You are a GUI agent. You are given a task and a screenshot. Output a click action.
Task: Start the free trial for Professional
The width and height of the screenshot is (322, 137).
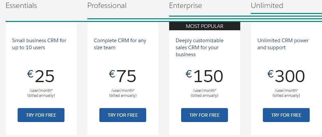(123, 115)
